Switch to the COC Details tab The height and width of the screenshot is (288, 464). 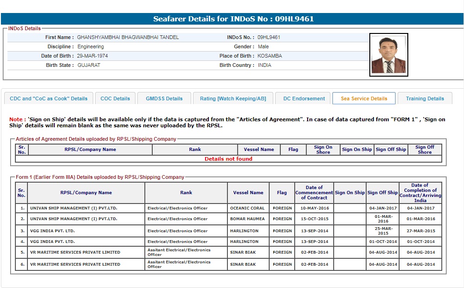115,98
